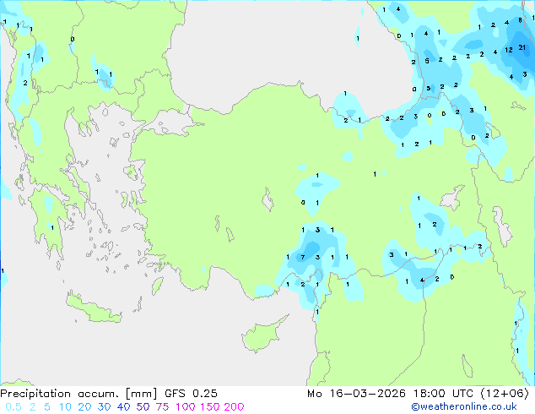Click the "18:00 UTC" time text
The image size is (535, 414).
coord(443,394)
